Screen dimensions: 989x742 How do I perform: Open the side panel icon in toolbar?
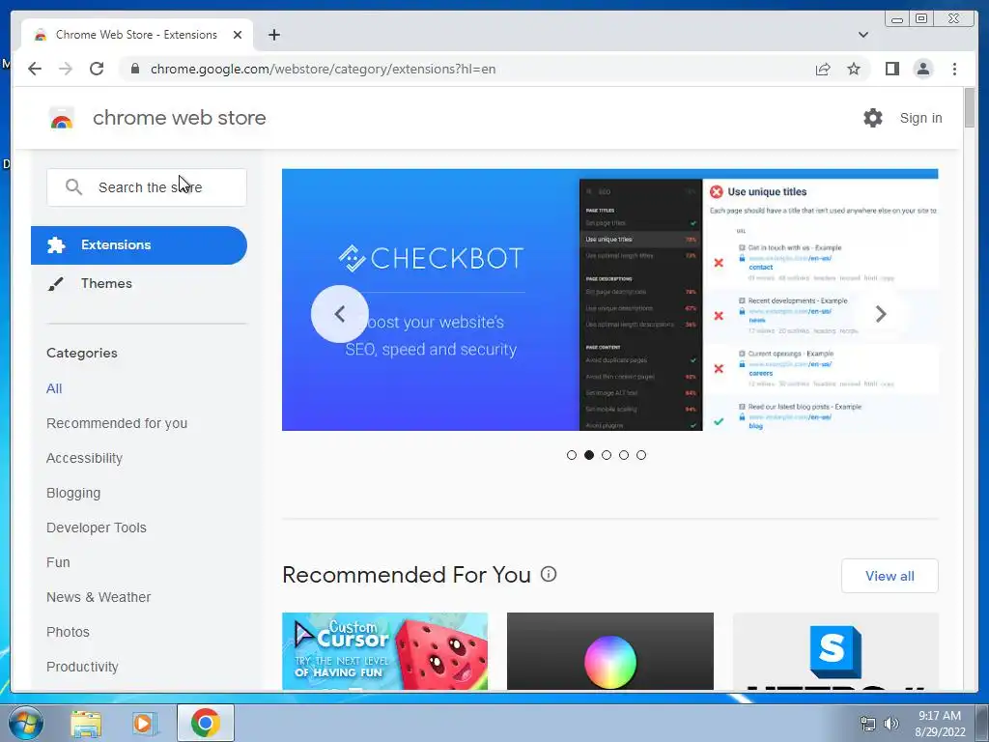pyautogui.click(x=891, y=69)
